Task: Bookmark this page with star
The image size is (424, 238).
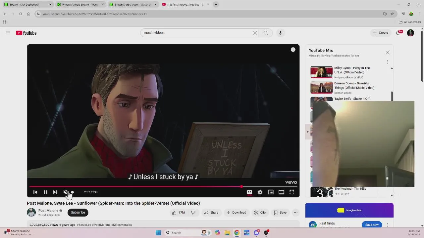Action: [x=392, y=14]
